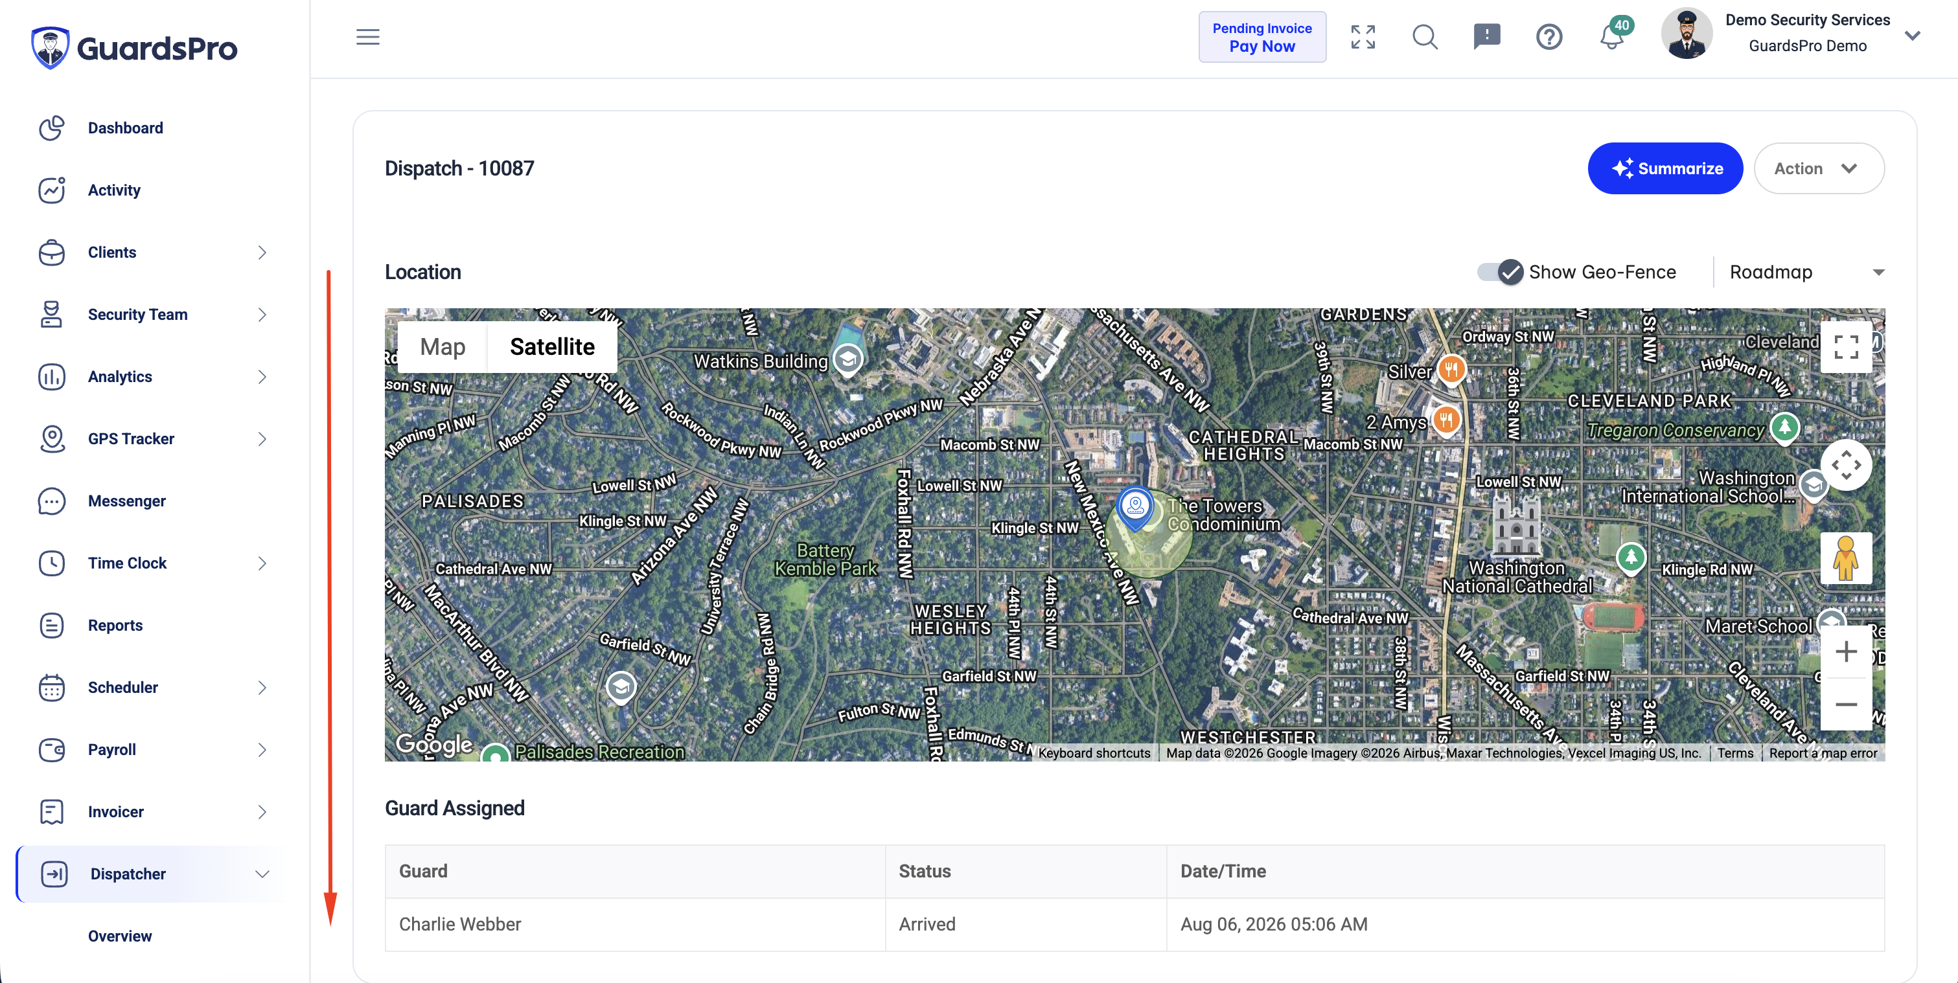Click the Aug 06, 2026 05:06 AM cell
This screenshot has width=1958, height=983.
tap(1525, 925)
